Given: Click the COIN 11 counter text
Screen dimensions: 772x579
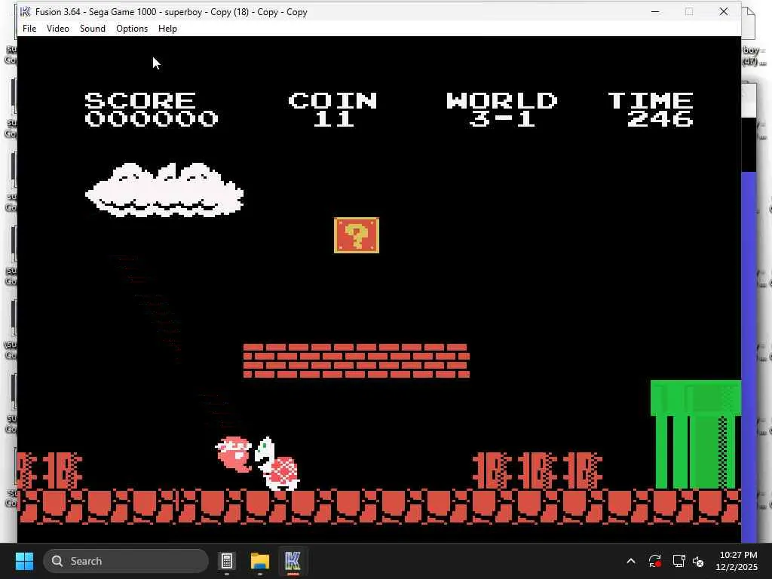Looking at the screenshot, I should (x=333, y=110).
